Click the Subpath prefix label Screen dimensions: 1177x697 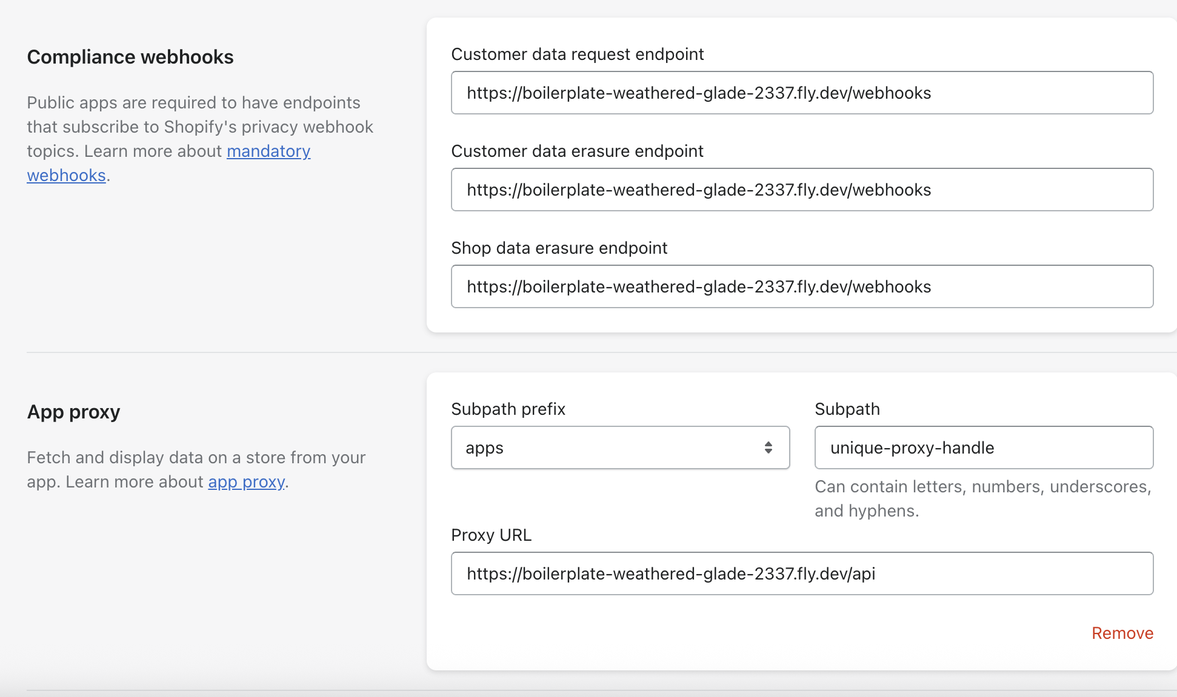tap(508, 409)
